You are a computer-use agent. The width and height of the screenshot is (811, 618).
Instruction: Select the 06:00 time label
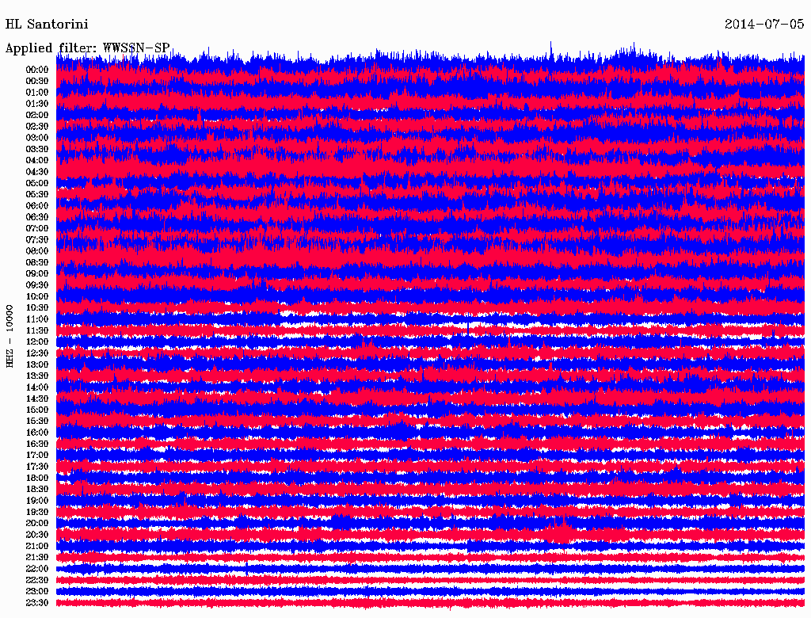[37, 206]
